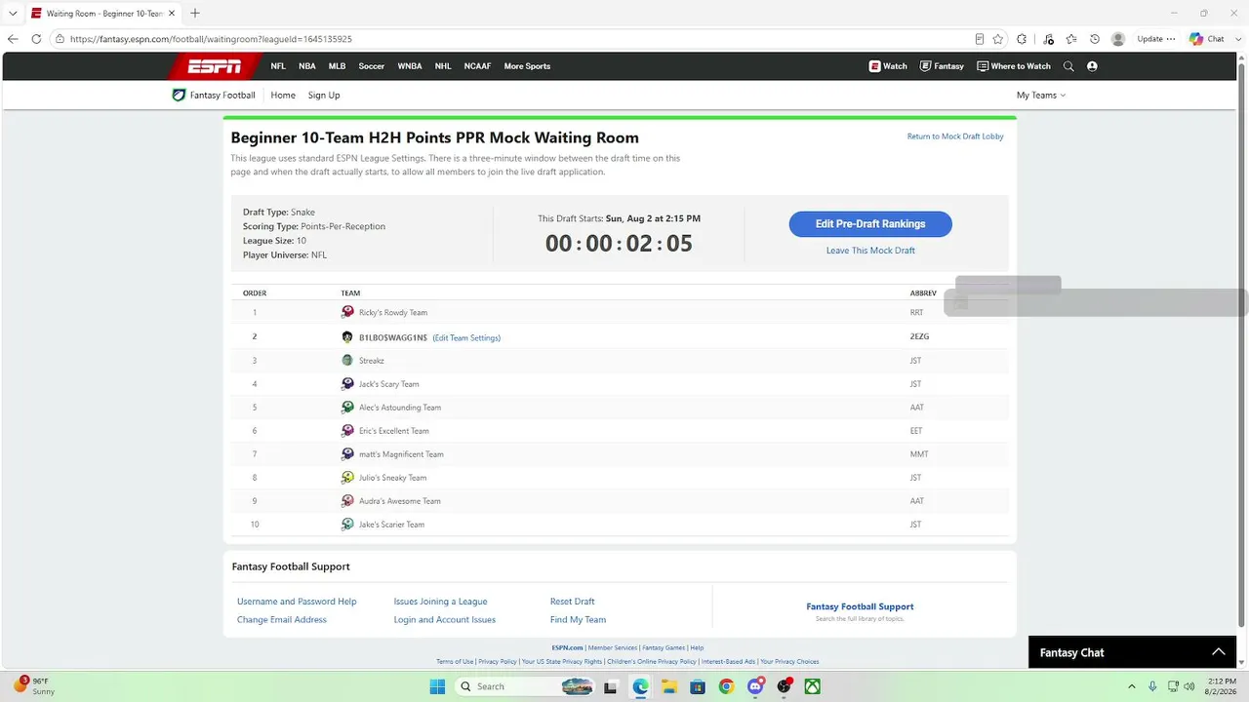Open the WNBA menu in ESPN navigation
The image size is (1249, 702).
[410, 66]
